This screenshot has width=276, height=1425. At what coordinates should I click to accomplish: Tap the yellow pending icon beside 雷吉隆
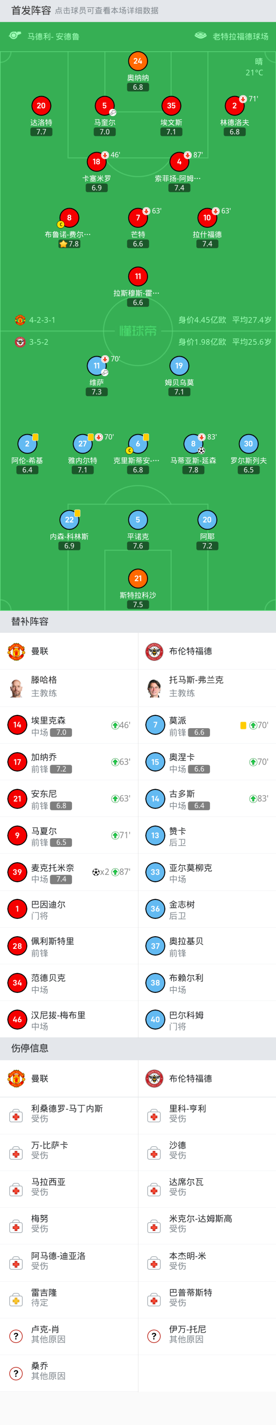(x=16, y=1300)
